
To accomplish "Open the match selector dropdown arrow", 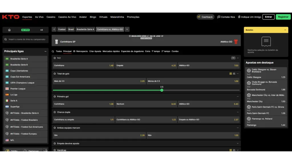I will [127, 29].
